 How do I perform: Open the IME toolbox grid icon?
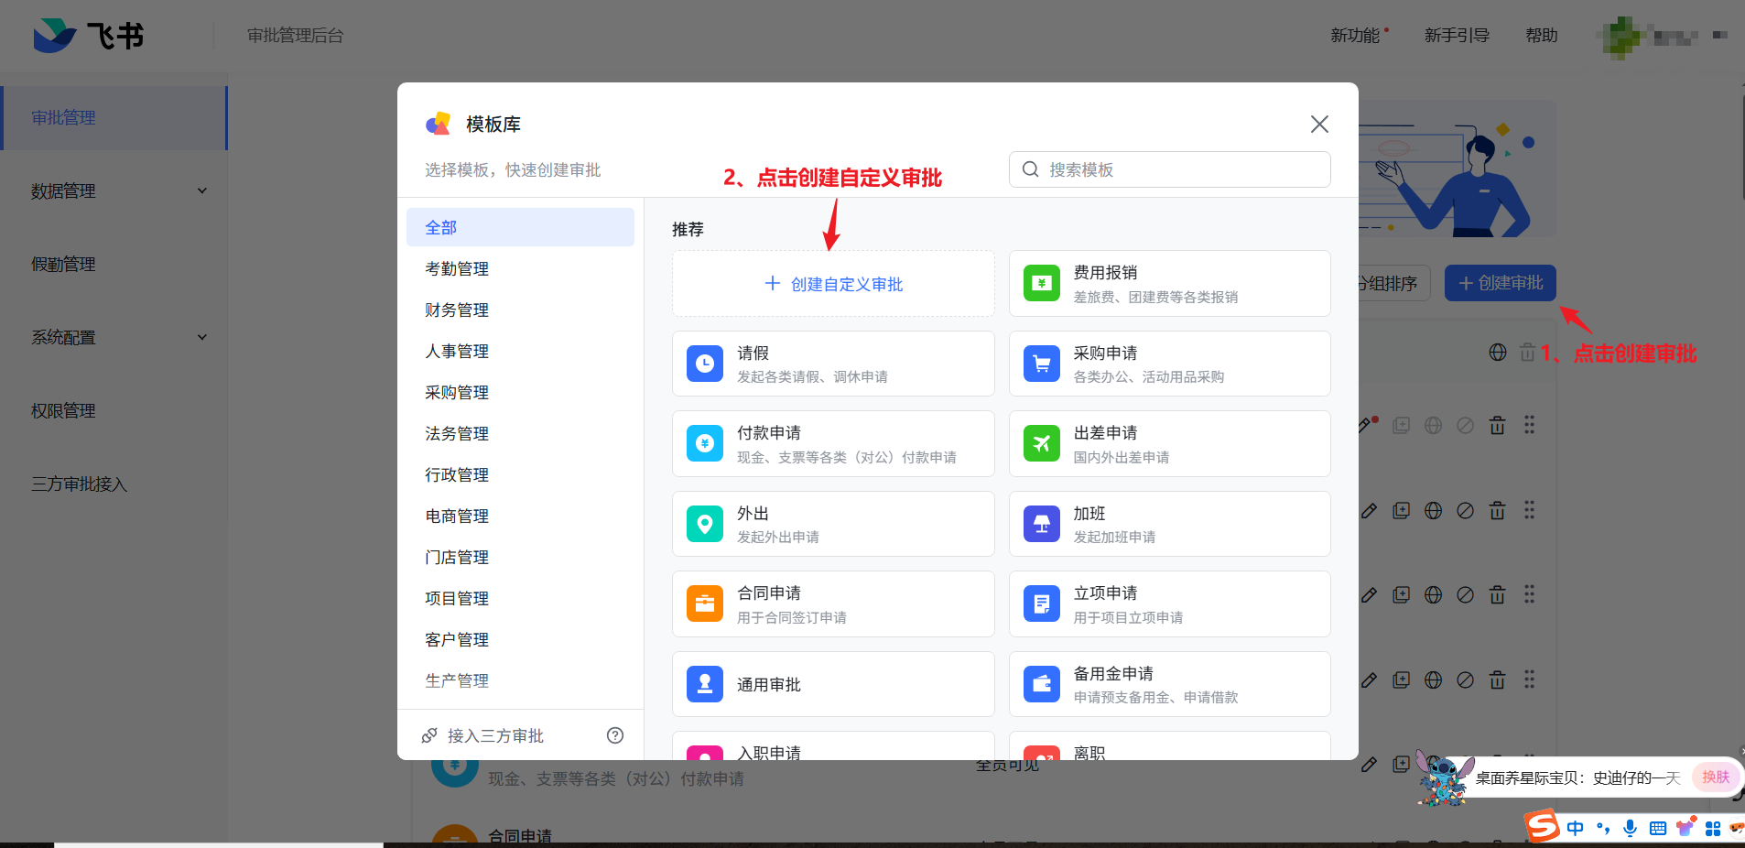pyautogui.click(x=1713, y=829)
